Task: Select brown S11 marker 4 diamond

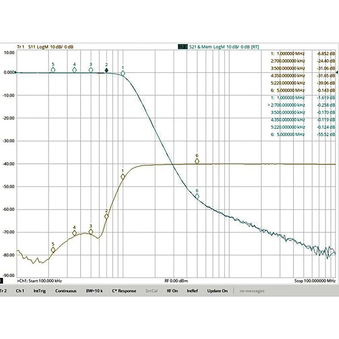Action: point(75,233)
